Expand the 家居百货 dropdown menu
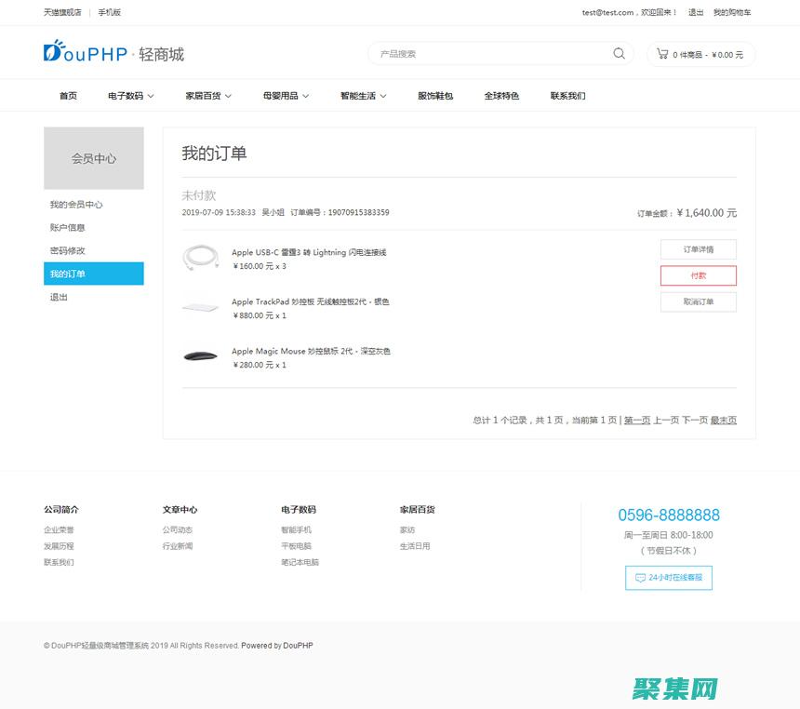This screenshot has width=800, height=709. click(x=208, y=96)
